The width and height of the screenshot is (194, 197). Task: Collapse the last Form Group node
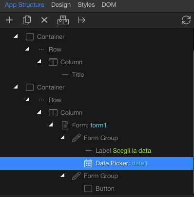coord(62,175)
